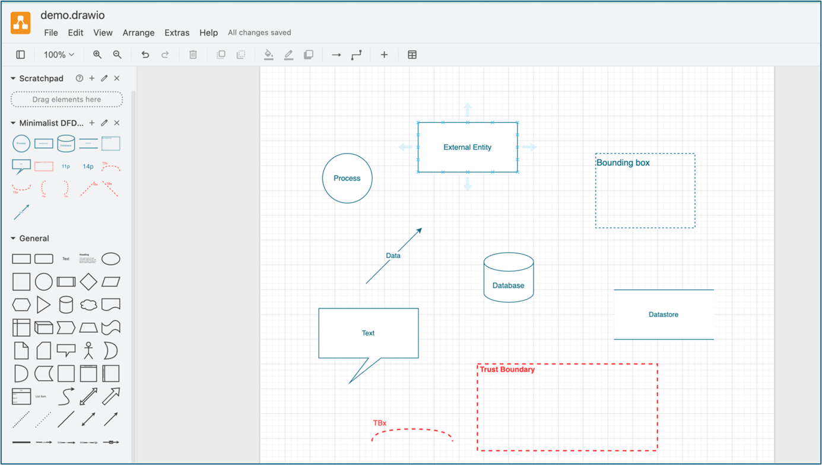Open the File menu
822x465 pixels.
coord(51,33)
